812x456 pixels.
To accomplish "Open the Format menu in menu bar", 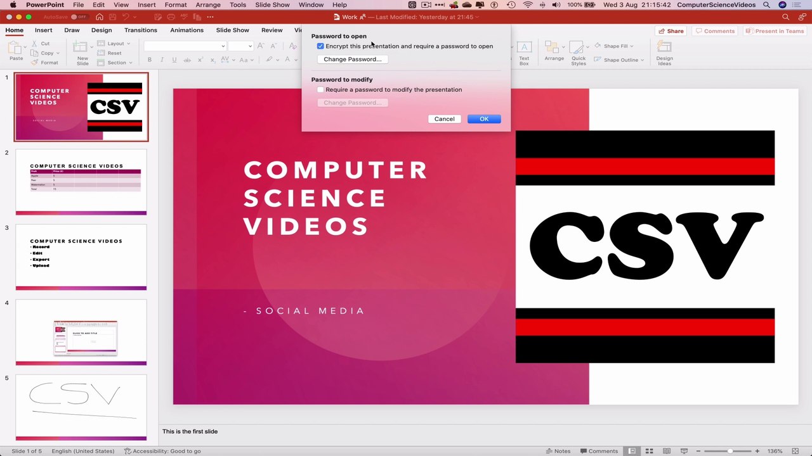I will coord(176,5).
